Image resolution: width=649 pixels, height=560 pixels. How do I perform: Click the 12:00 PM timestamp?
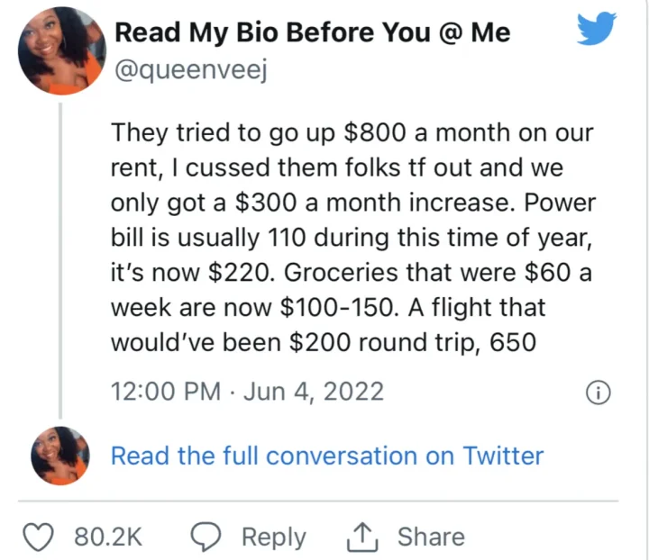pyautogui.click(x=164, y=392)
